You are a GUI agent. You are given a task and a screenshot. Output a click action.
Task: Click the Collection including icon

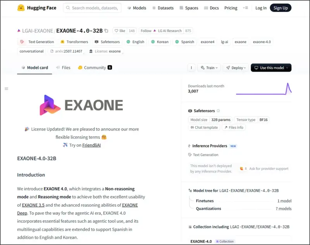[x=190, y=227]
